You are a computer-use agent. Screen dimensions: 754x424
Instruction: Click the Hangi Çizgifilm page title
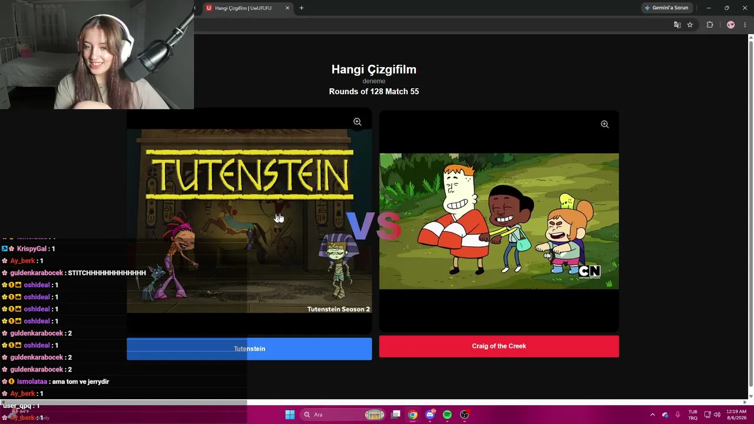[374, 69]
